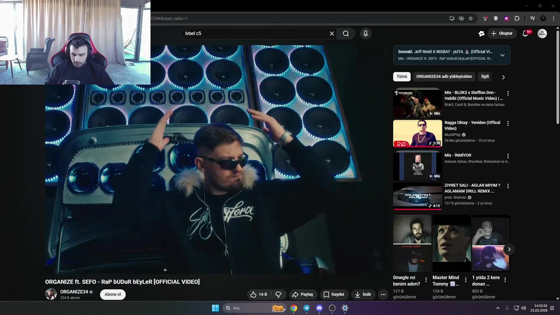Open the ORGANIZE34 channel name link

(x=74, y=292)
